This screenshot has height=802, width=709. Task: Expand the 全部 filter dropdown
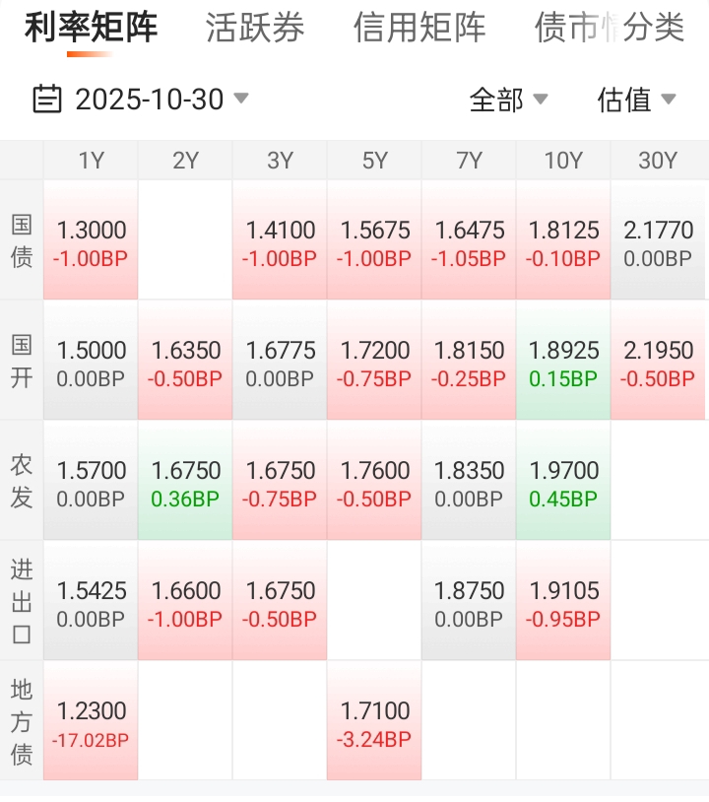508,100
